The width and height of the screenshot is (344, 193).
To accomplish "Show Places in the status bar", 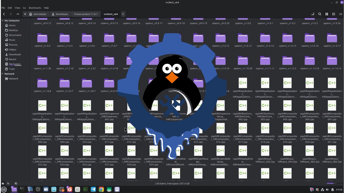I will click(x=3, y=183).
